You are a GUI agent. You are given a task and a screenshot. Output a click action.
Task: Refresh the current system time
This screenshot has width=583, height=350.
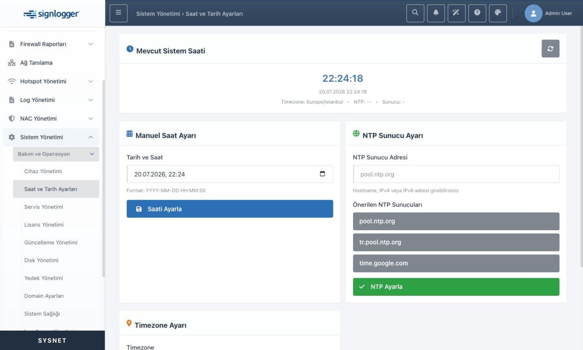[x=550, y=48]
